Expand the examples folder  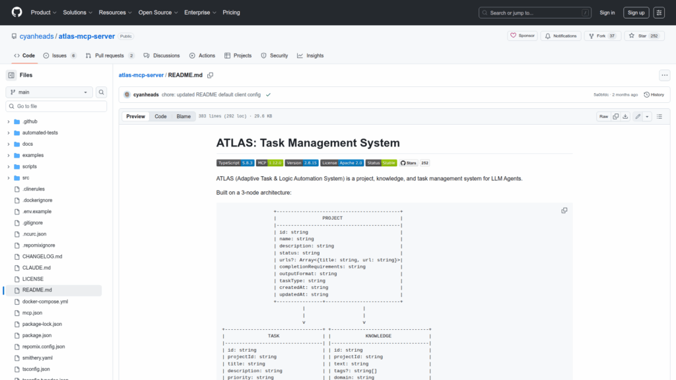point(8,155)
